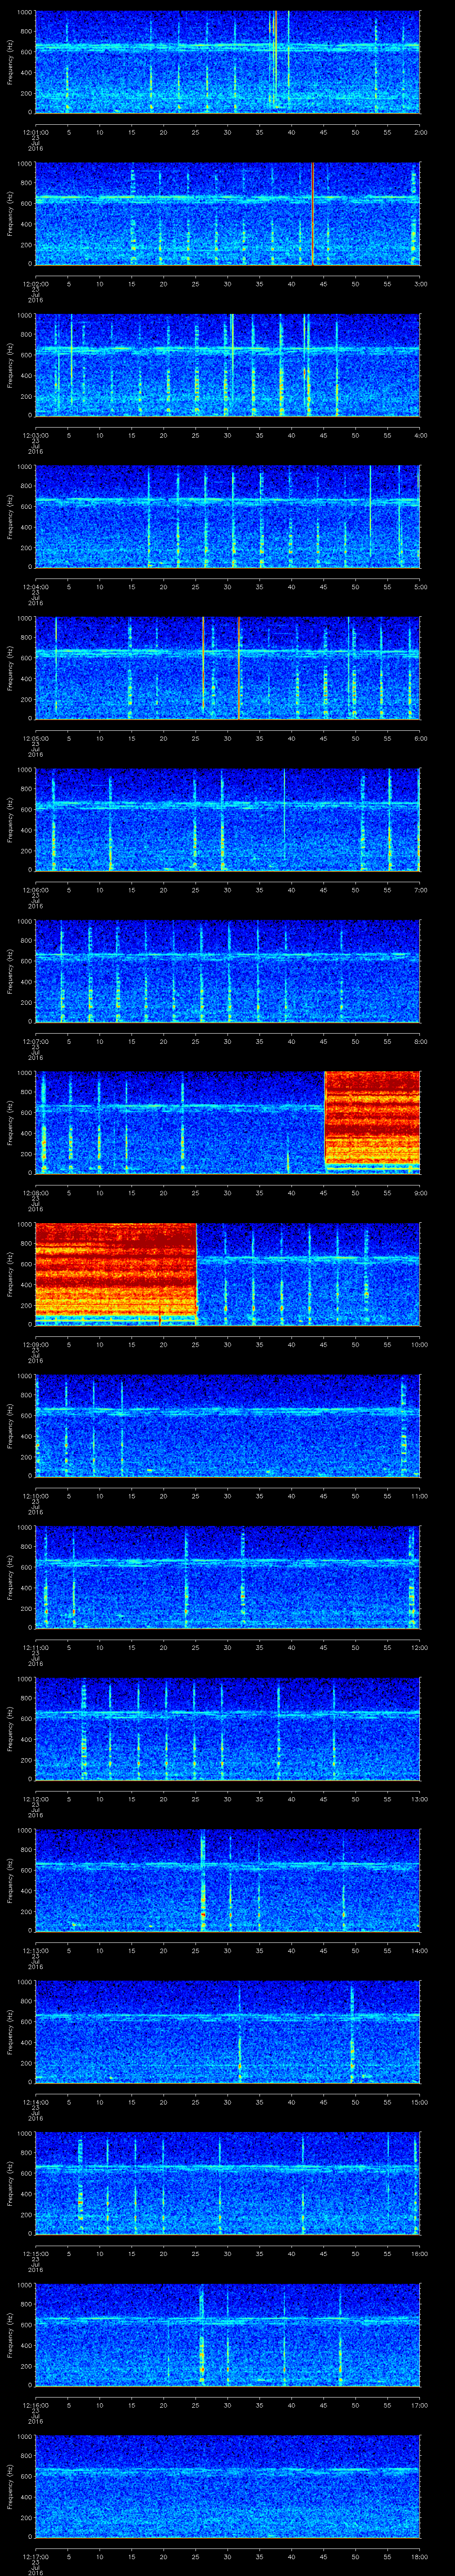Image resolution: width=455 pixels, height=2576 pixels.
Task: Click the '12:15:00' start time label
Action: 35,2255
